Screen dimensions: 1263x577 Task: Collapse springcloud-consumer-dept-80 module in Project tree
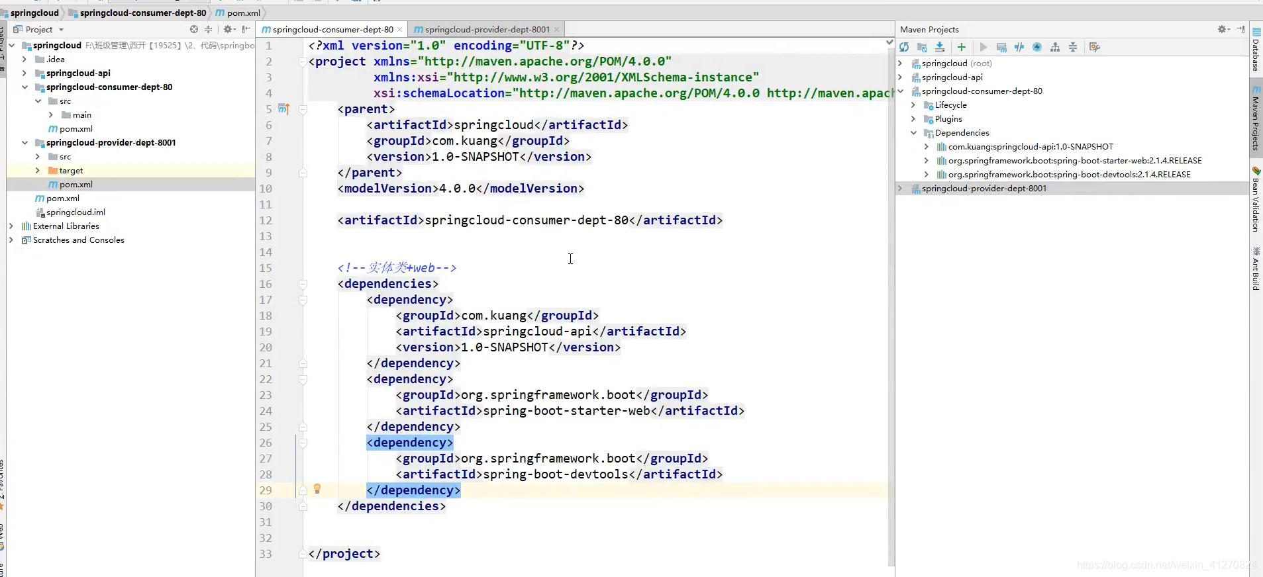pyautogui.click(x=25, y=87)
